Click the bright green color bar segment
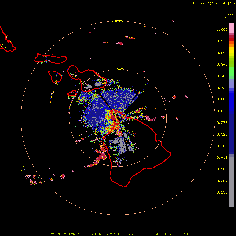The width and height of the screenshot is (236, 236). click(232, 72)
